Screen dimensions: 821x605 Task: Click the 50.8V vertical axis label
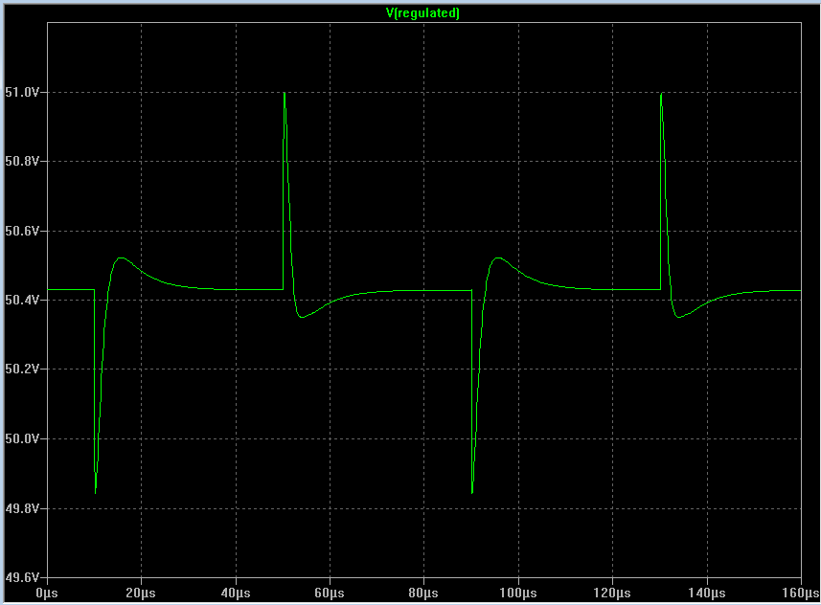(22, 161)
